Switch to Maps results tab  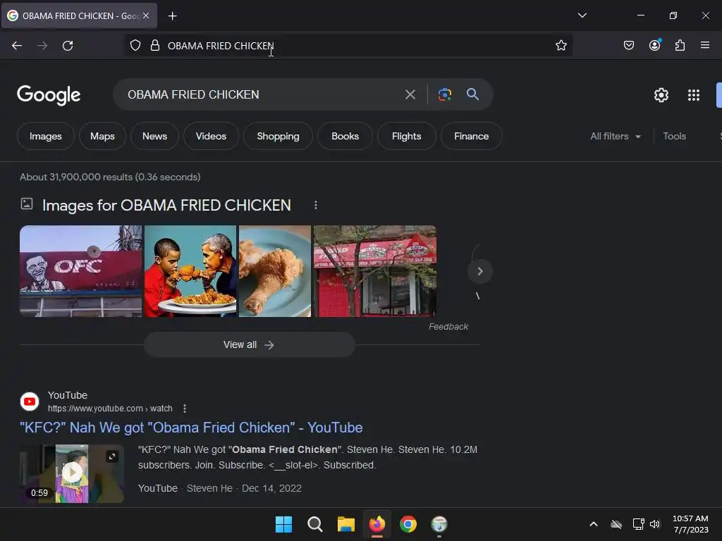102,136
